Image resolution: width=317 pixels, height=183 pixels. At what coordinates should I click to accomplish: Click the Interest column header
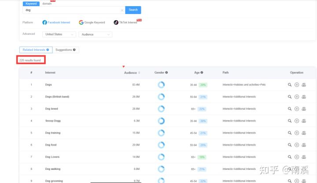pos(50,72)
